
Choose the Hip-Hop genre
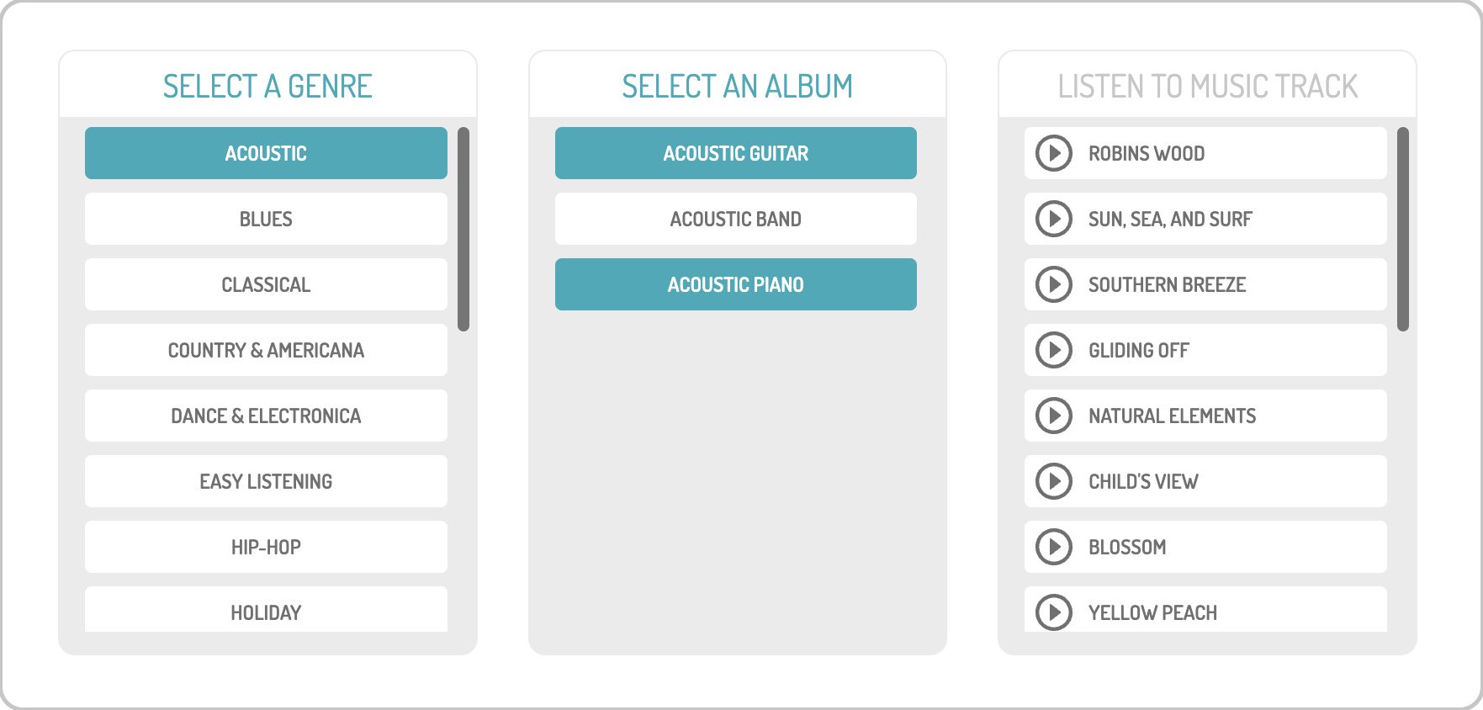point(265,547)
